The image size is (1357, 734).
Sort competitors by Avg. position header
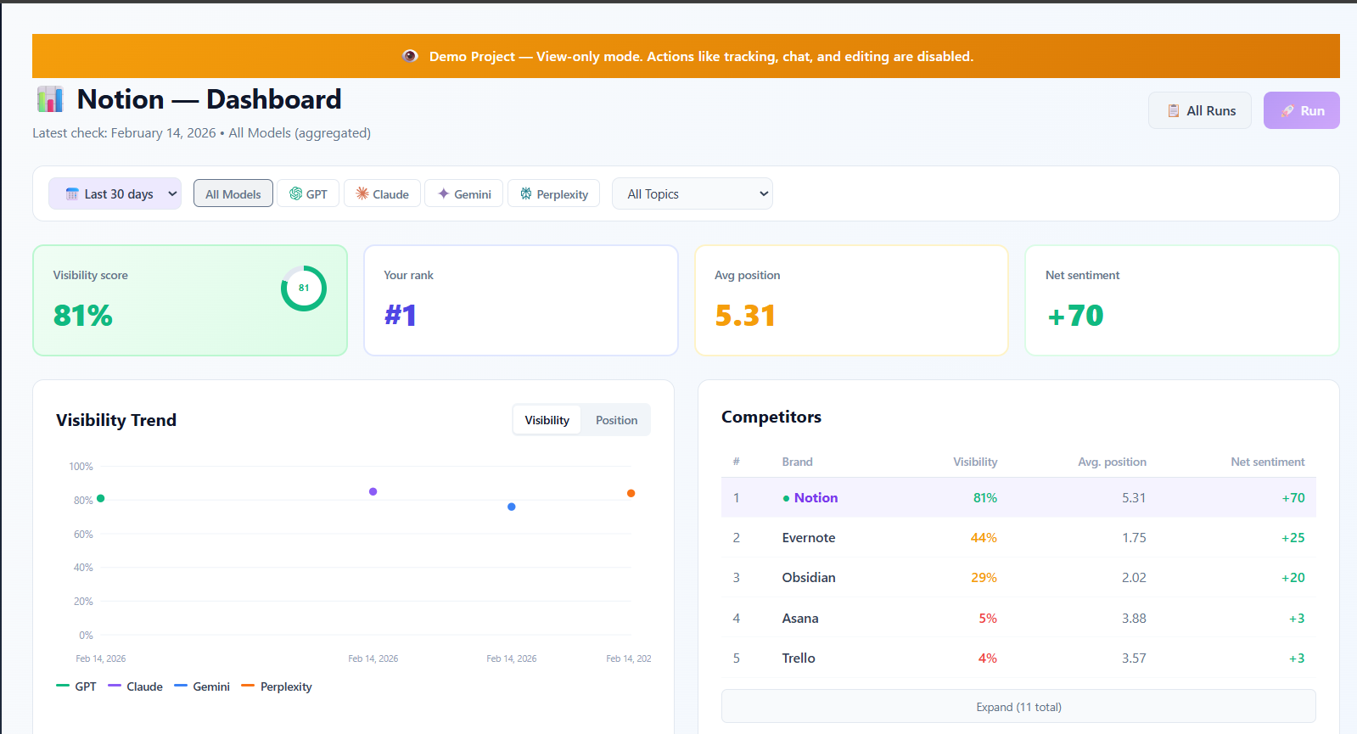(x=1112, y=462)
